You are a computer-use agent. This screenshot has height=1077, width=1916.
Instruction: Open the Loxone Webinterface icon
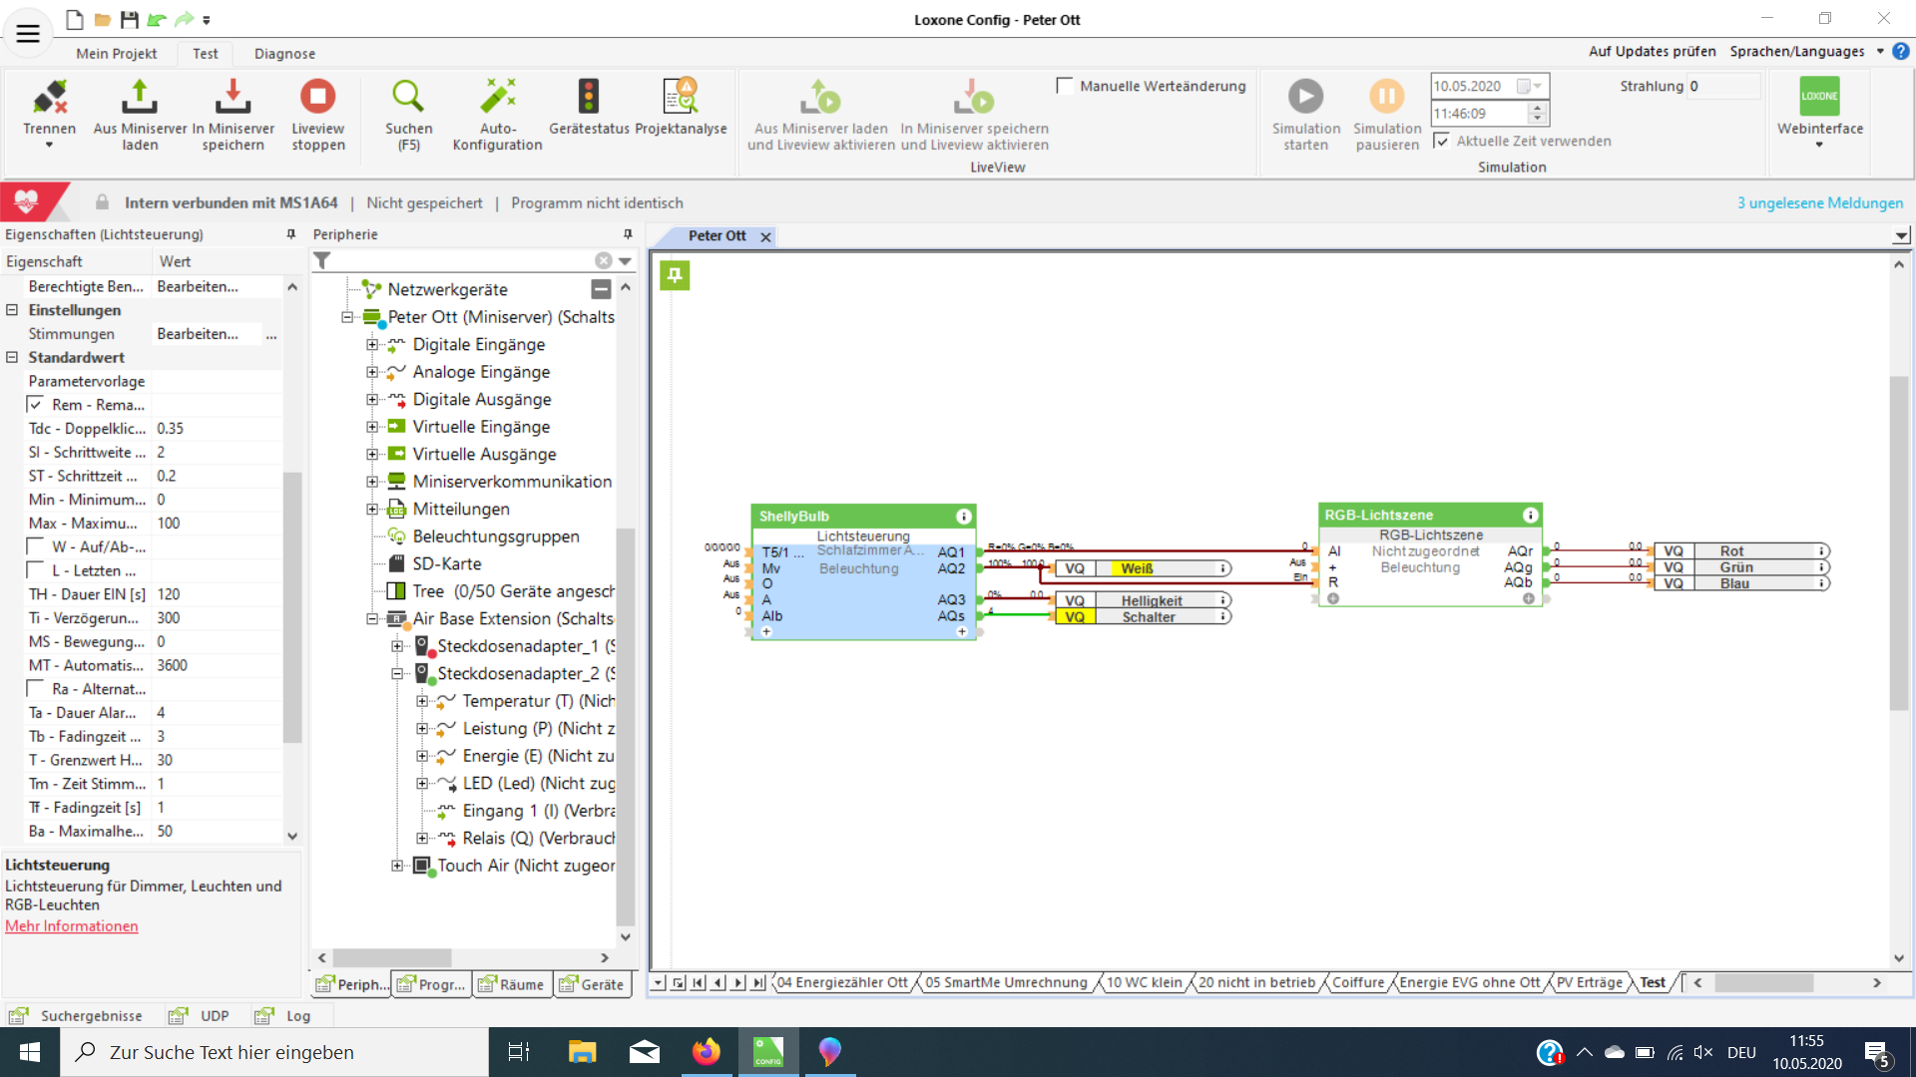1819,98
